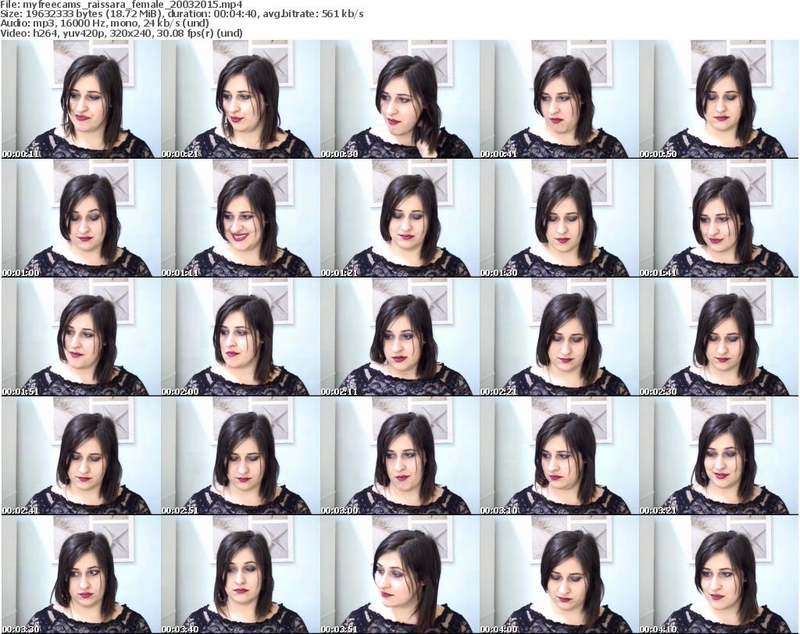Select the frame at 00:02:11
Viewport: 800px width, 634px height.
pyautogui.click(x=399, y=337)
